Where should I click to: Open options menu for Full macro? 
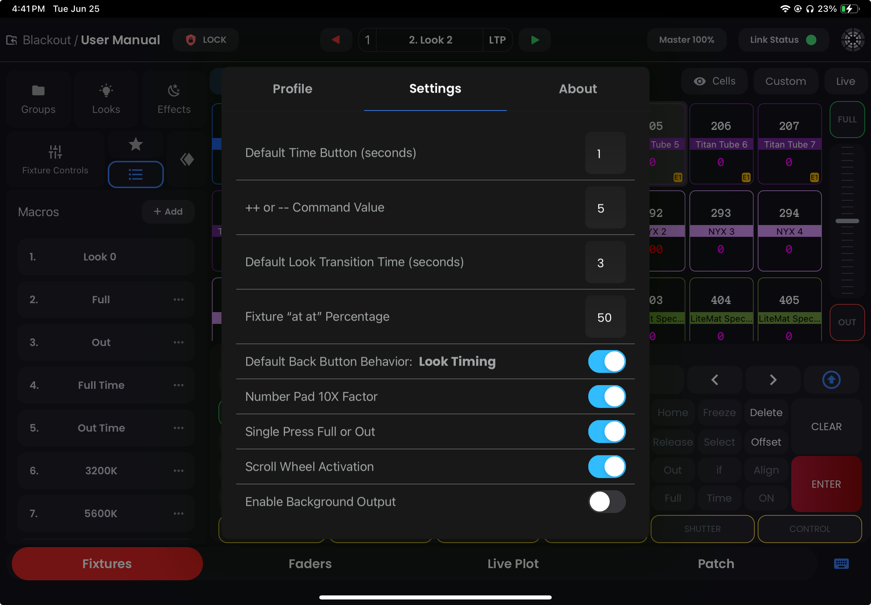(x=179, y=300)
